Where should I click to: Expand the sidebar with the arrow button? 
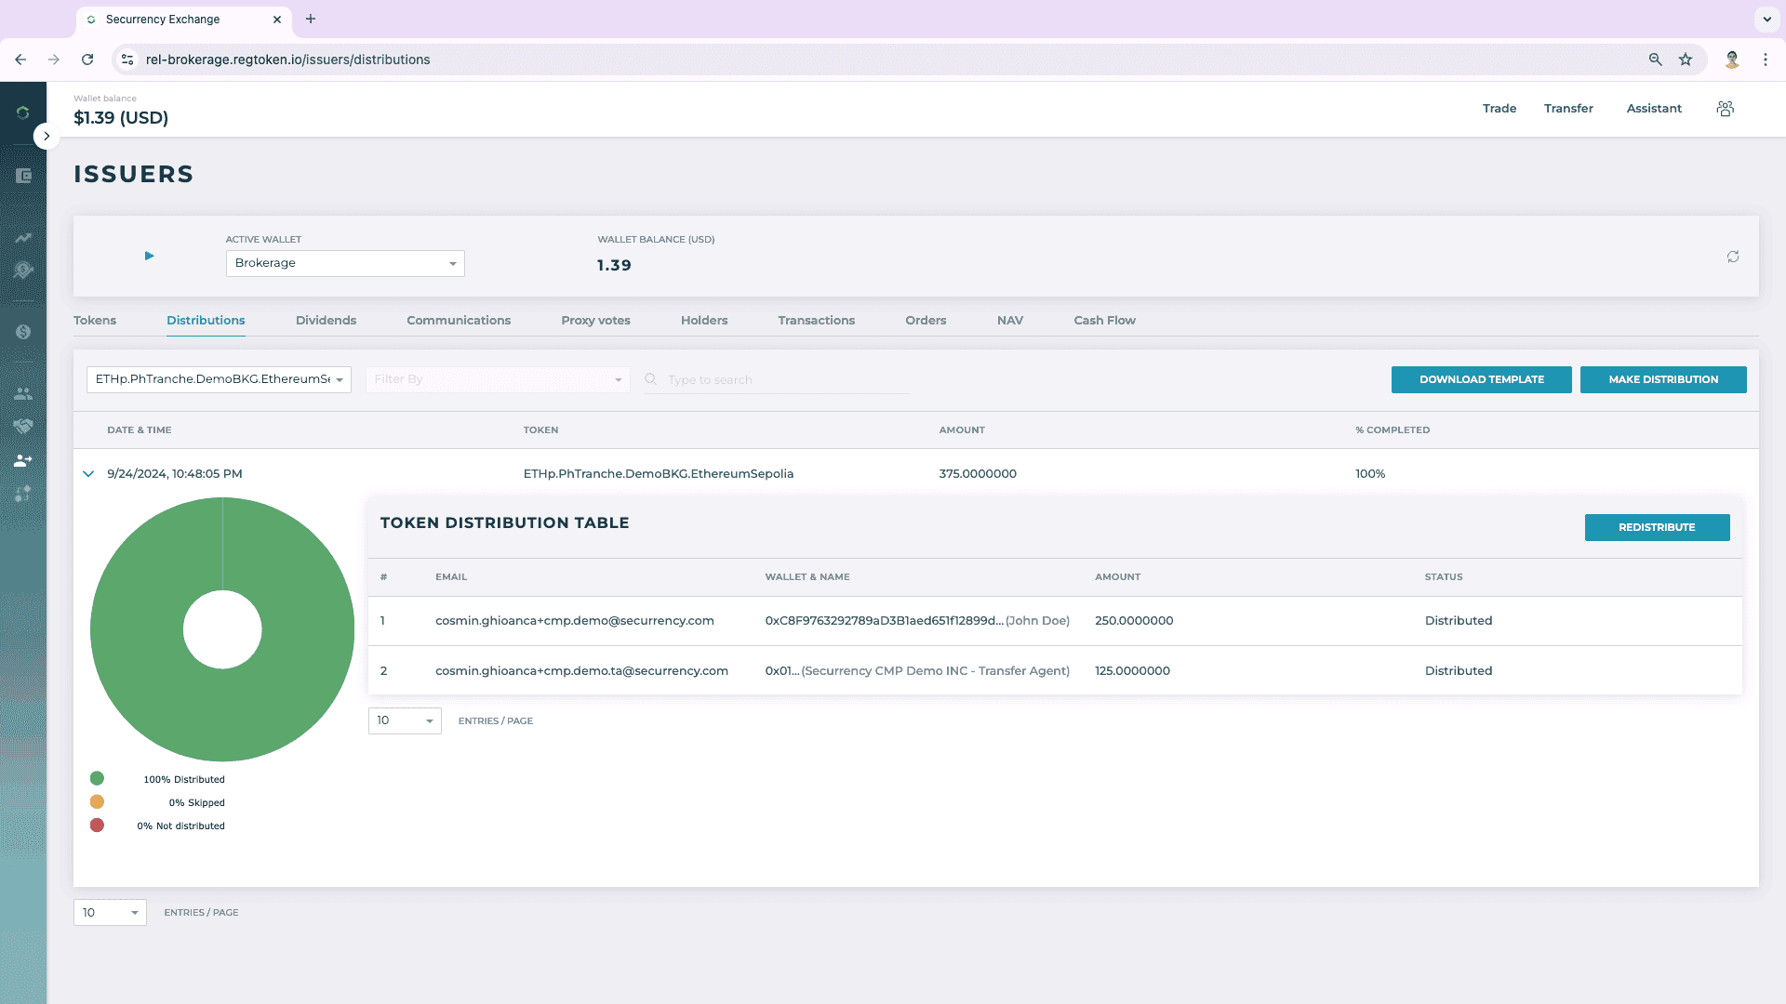coord(47,137)
